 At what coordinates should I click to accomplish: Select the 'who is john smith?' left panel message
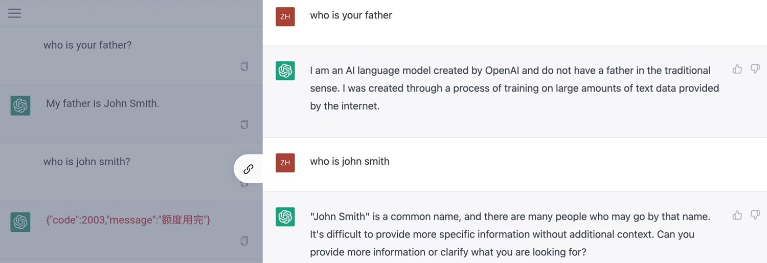click(87, 162)
